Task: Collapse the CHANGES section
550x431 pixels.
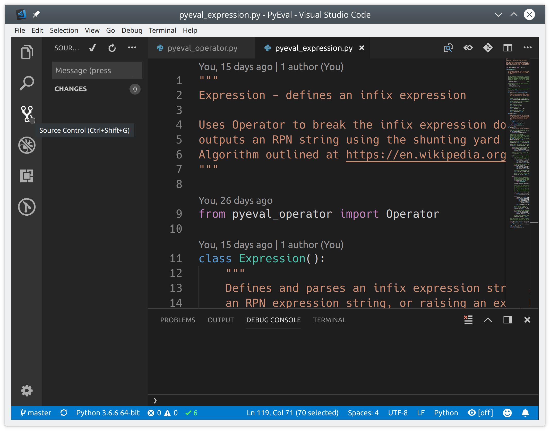Action: (71, 89)
